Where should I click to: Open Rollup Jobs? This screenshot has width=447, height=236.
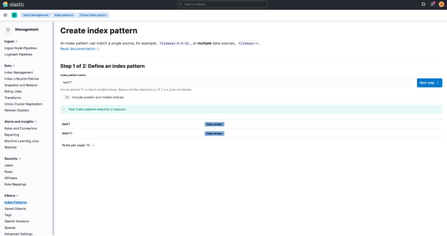tap(13, 92)
